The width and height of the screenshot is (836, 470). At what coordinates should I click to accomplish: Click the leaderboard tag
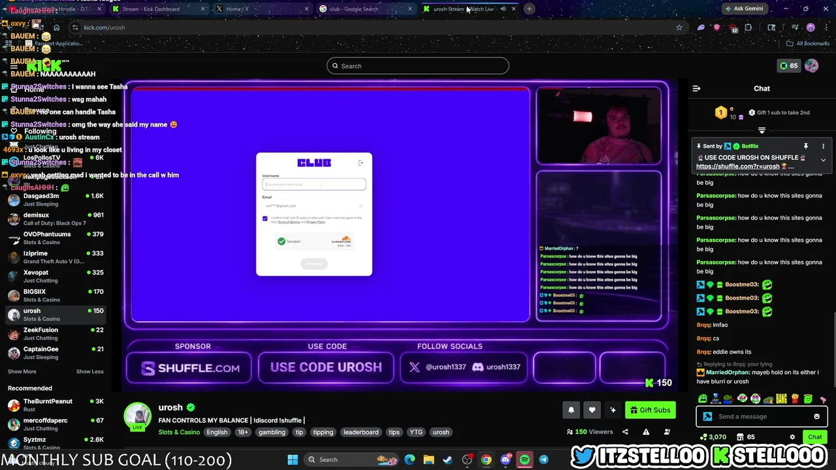coord(361,432)
